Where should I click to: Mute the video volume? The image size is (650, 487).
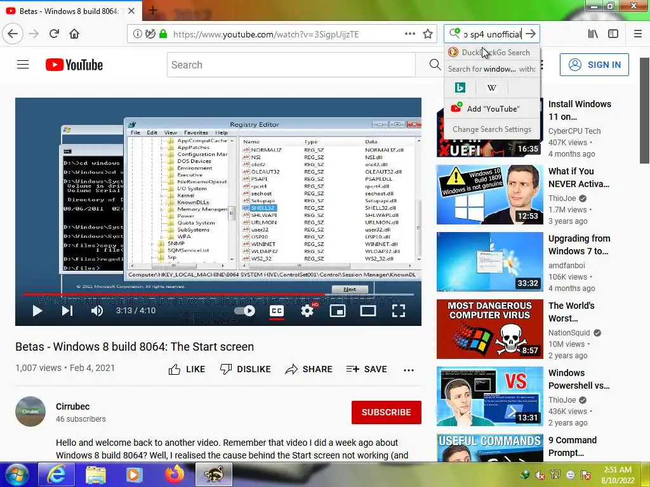tap(97, 311)
